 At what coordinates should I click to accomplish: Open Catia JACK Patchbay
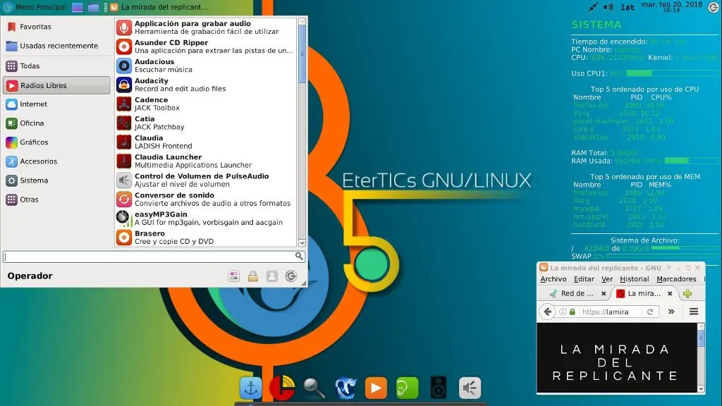tap(206, 123)
